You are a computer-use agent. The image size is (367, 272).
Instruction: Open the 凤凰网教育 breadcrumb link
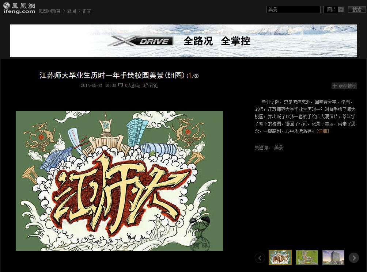coord(50,11)
